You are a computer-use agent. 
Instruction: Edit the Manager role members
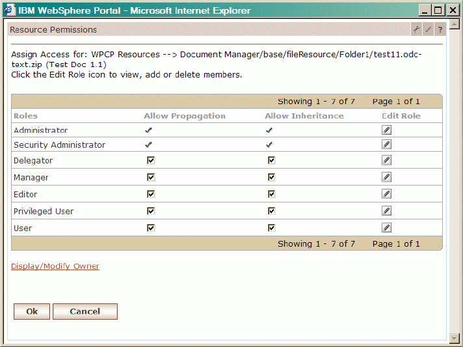tap(386, 177)
